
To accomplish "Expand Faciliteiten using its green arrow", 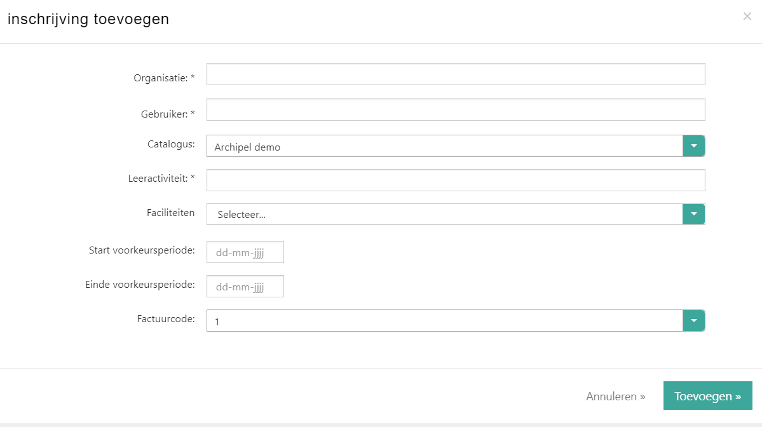I will pyautogui.click(x=693, y=214).
